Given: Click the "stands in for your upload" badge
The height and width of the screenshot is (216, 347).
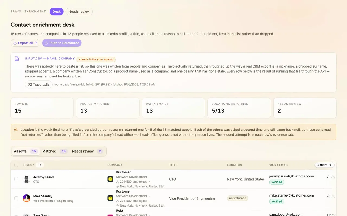Looking at the screenshot, I should 96,59.
